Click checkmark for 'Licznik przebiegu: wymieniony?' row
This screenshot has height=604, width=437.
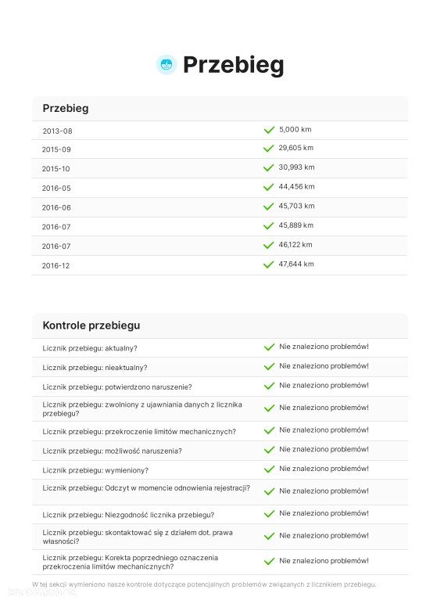pyautogui.click(x=269, y=469)
